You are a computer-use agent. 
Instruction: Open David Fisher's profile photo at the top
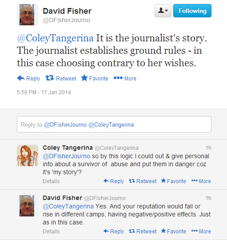[28, 15]
